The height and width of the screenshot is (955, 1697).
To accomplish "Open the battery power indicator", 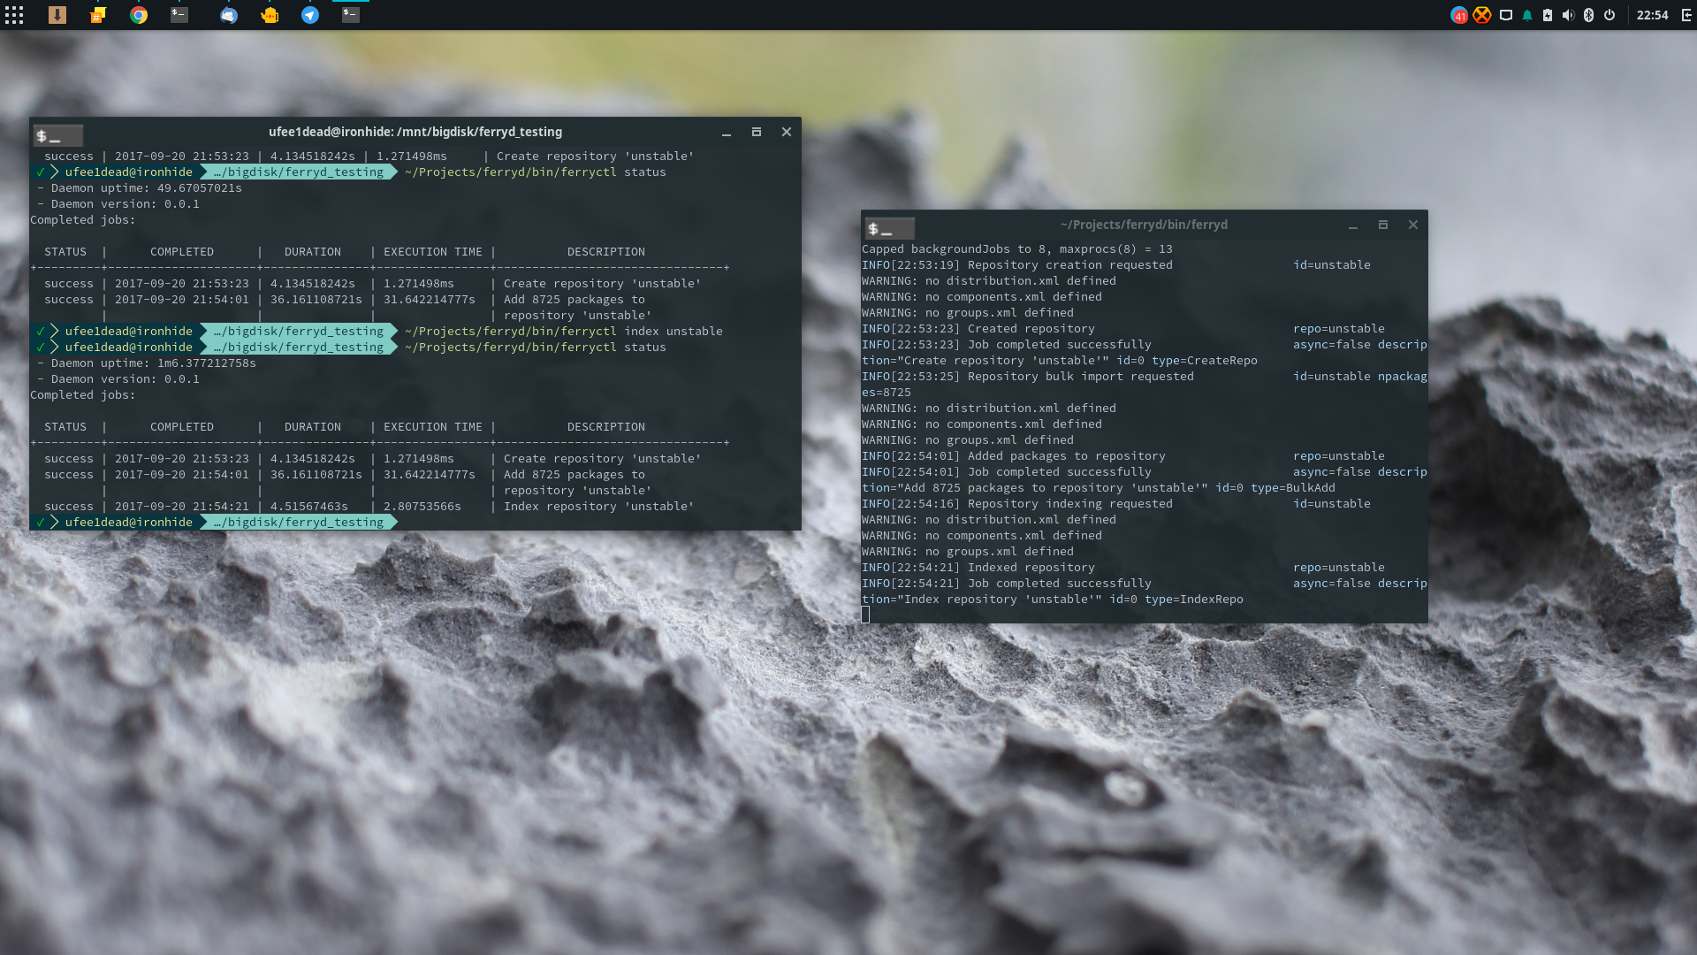I will 1548,15.
